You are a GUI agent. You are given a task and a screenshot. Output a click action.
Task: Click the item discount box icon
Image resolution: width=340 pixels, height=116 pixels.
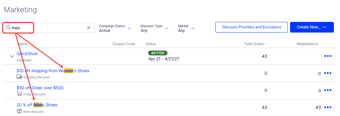[x=19, y=111]
